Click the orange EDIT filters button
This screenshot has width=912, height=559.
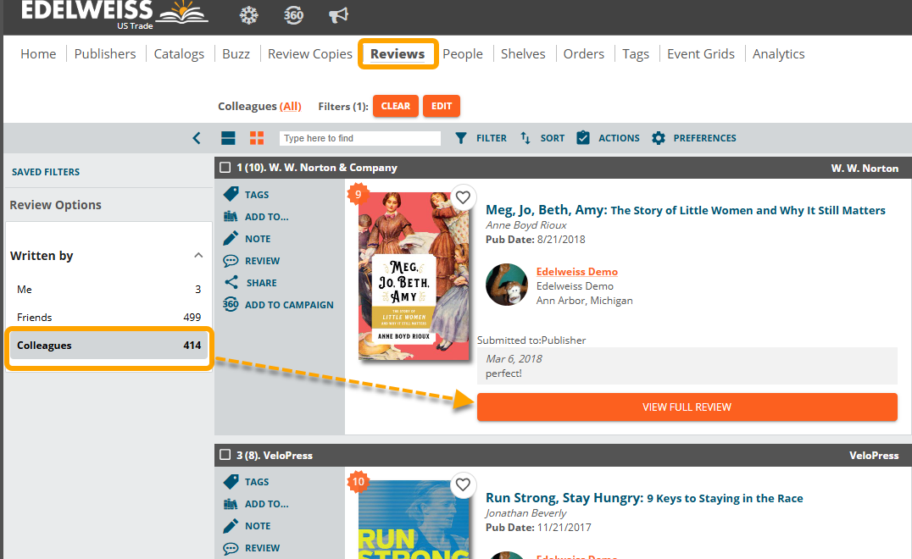442,106
